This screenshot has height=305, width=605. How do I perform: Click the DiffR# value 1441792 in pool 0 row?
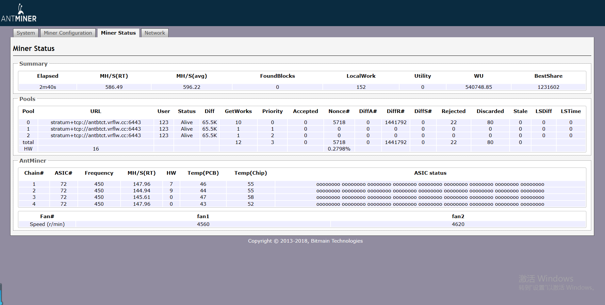click(396, 122)
